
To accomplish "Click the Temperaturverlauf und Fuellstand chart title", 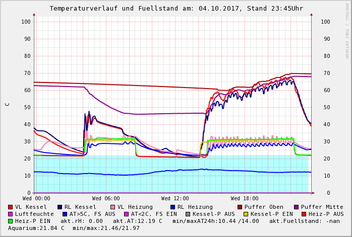I will coord(176,9).
